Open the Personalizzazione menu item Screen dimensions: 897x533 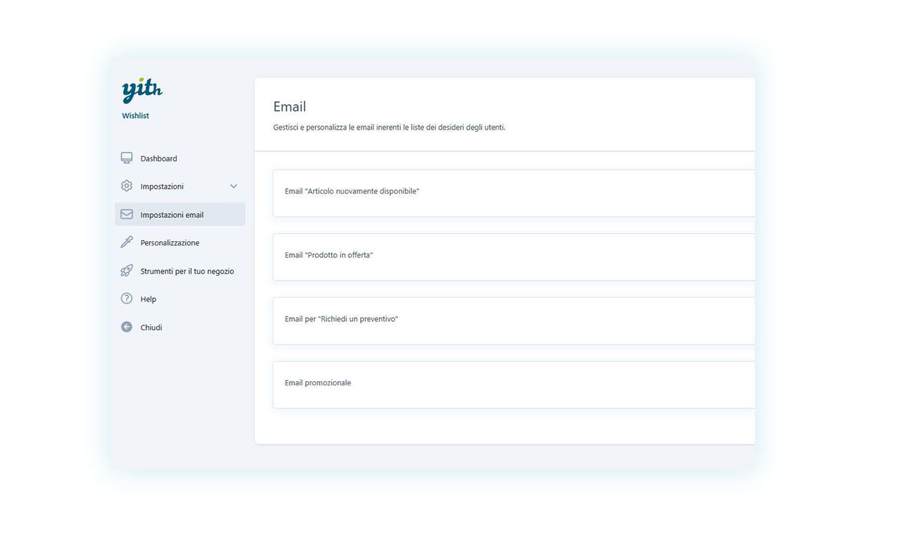tap(169, 242)
